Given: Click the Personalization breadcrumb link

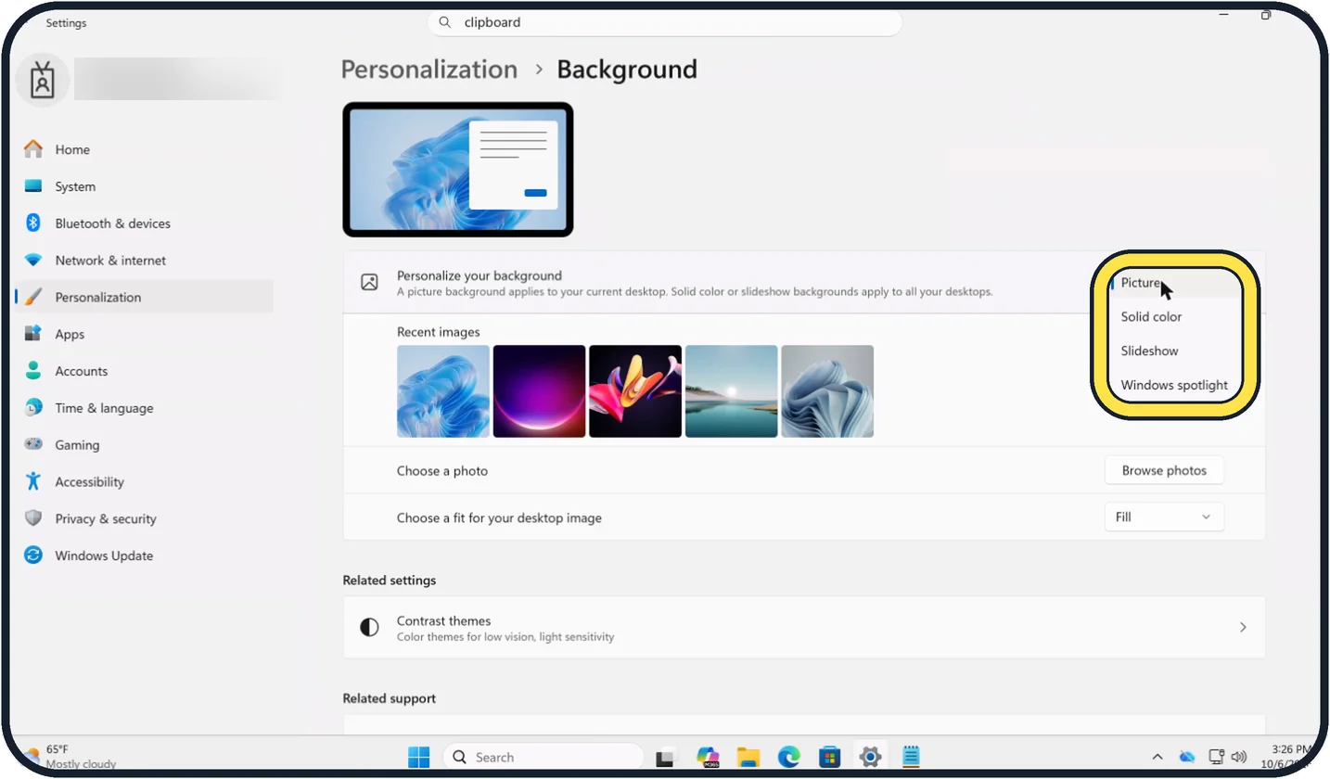Looking at the screenshot, I should (x=429, y=70).
